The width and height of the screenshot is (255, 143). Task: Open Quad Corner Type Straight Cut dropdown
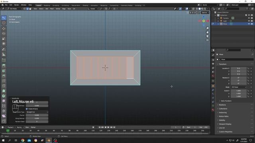[x=37, y=112]
